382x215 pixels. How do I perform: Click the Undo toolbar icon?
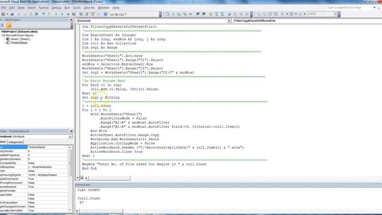tap(44, 14)
